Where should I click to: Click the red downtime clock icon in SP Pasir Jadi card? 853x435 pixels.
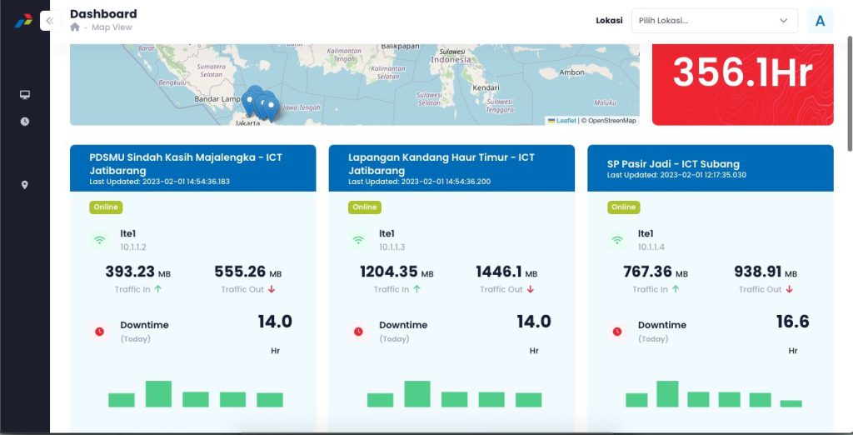[x=617, y=332]
